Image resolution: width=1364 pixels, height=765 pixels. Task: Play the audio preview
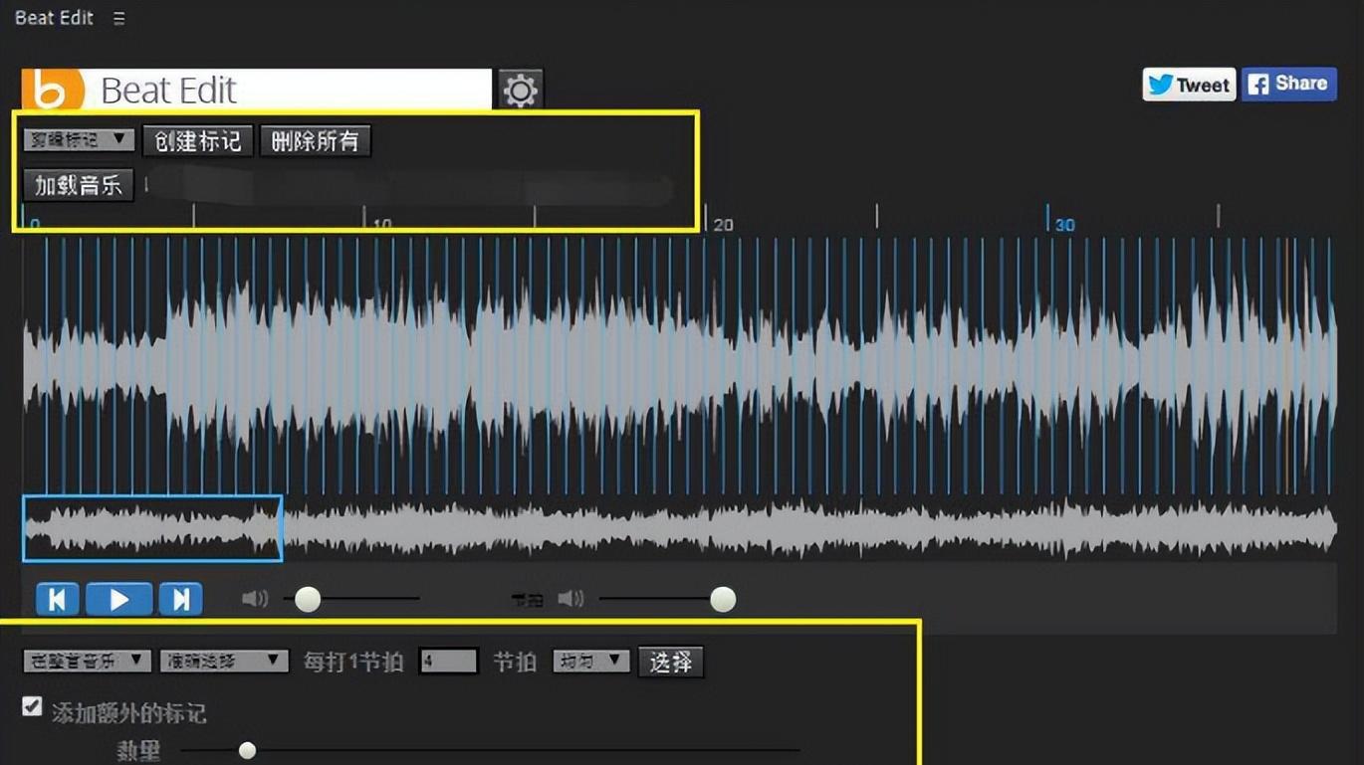pos(119,599)
